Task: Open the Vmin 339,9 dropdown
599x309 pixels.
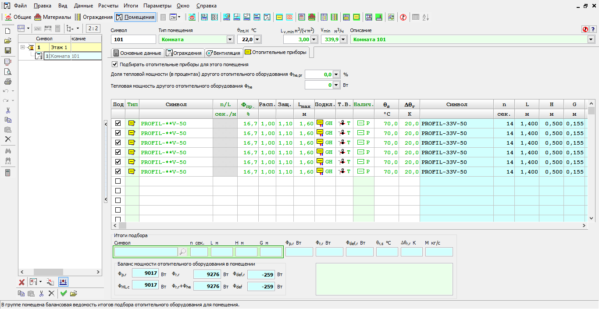Action: (342, 39)
